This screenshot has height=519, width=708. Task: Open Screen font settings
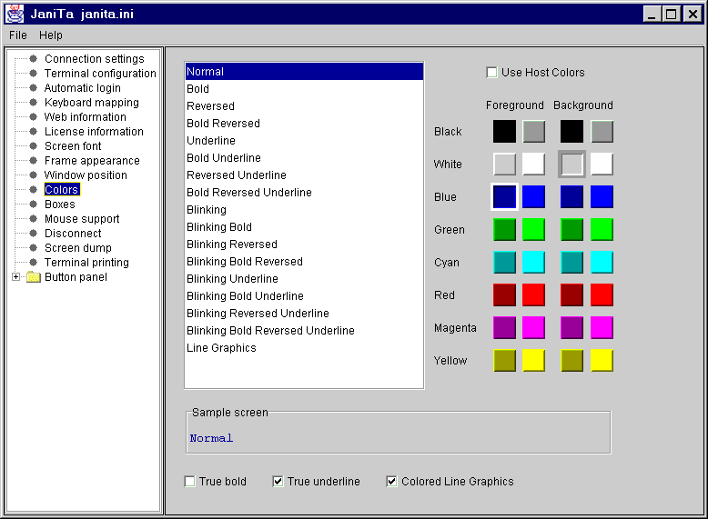(73, 146)
